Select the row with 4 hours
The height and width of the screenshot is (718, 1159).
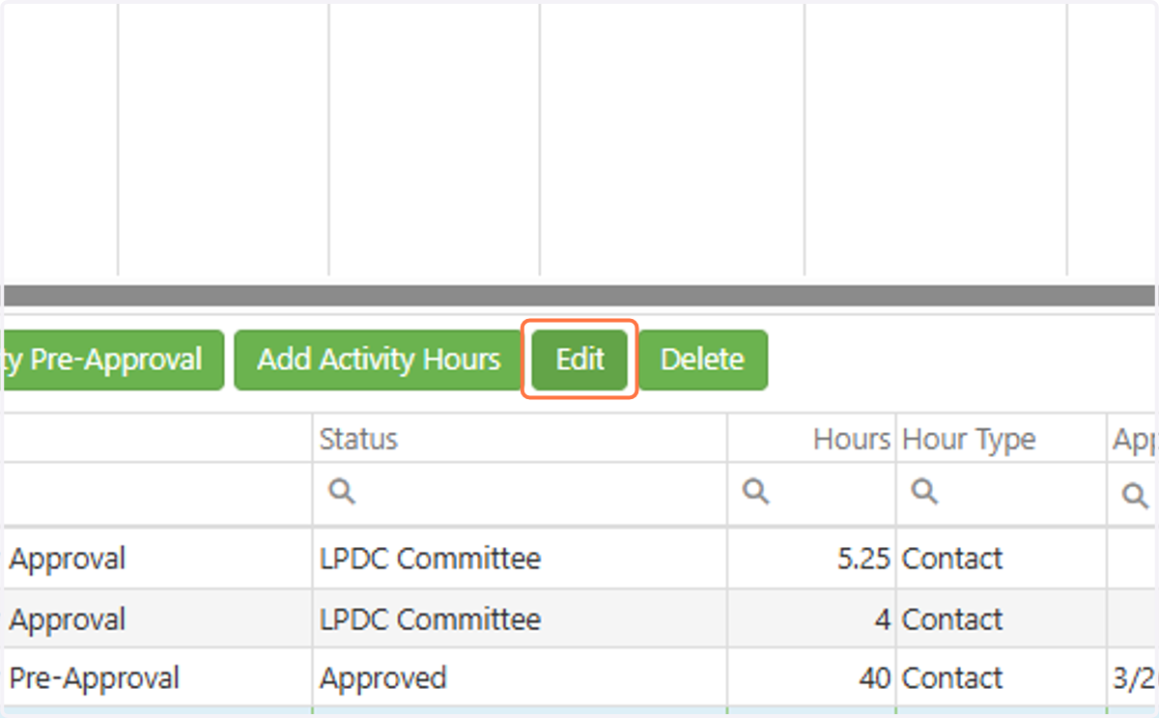click(579, 618)
